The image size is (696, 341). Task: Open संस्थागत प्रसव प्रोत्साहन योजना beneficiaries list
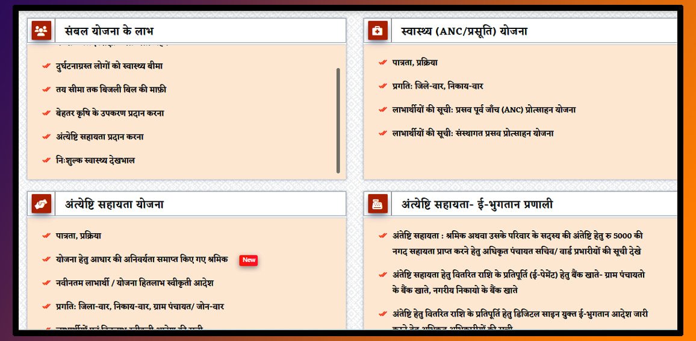pyautogui.click(x=473, y=133)
